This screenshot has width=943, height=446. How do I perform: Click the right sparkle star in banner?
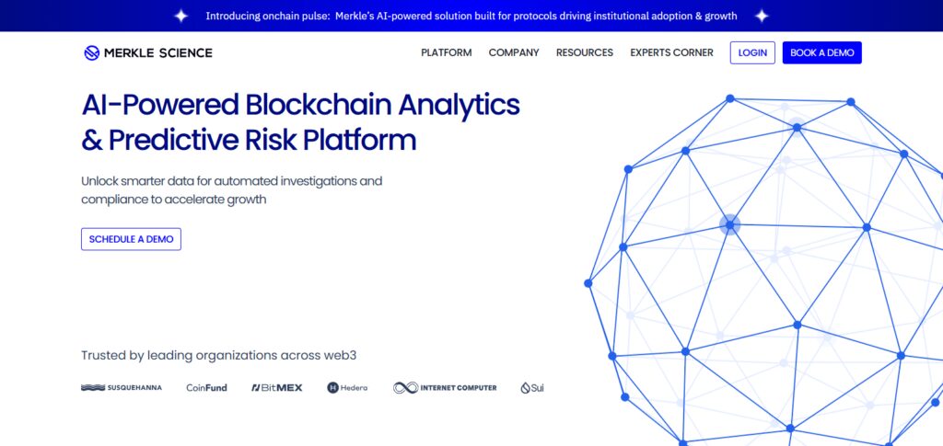[x=762, y=17]
